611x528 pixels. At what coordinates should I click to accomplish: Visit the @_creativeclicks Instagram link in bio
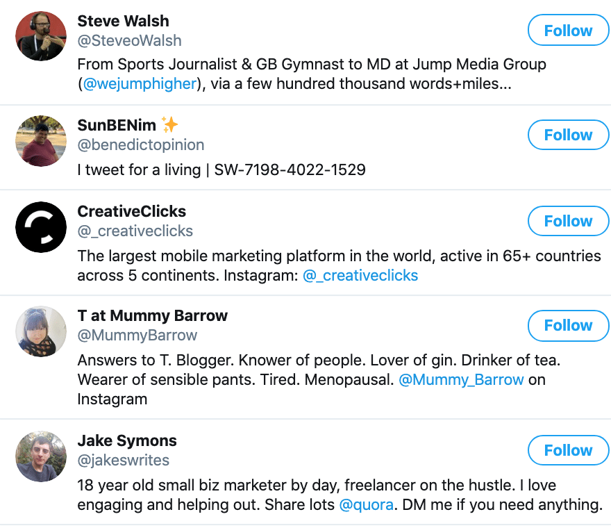click(360, 275)
